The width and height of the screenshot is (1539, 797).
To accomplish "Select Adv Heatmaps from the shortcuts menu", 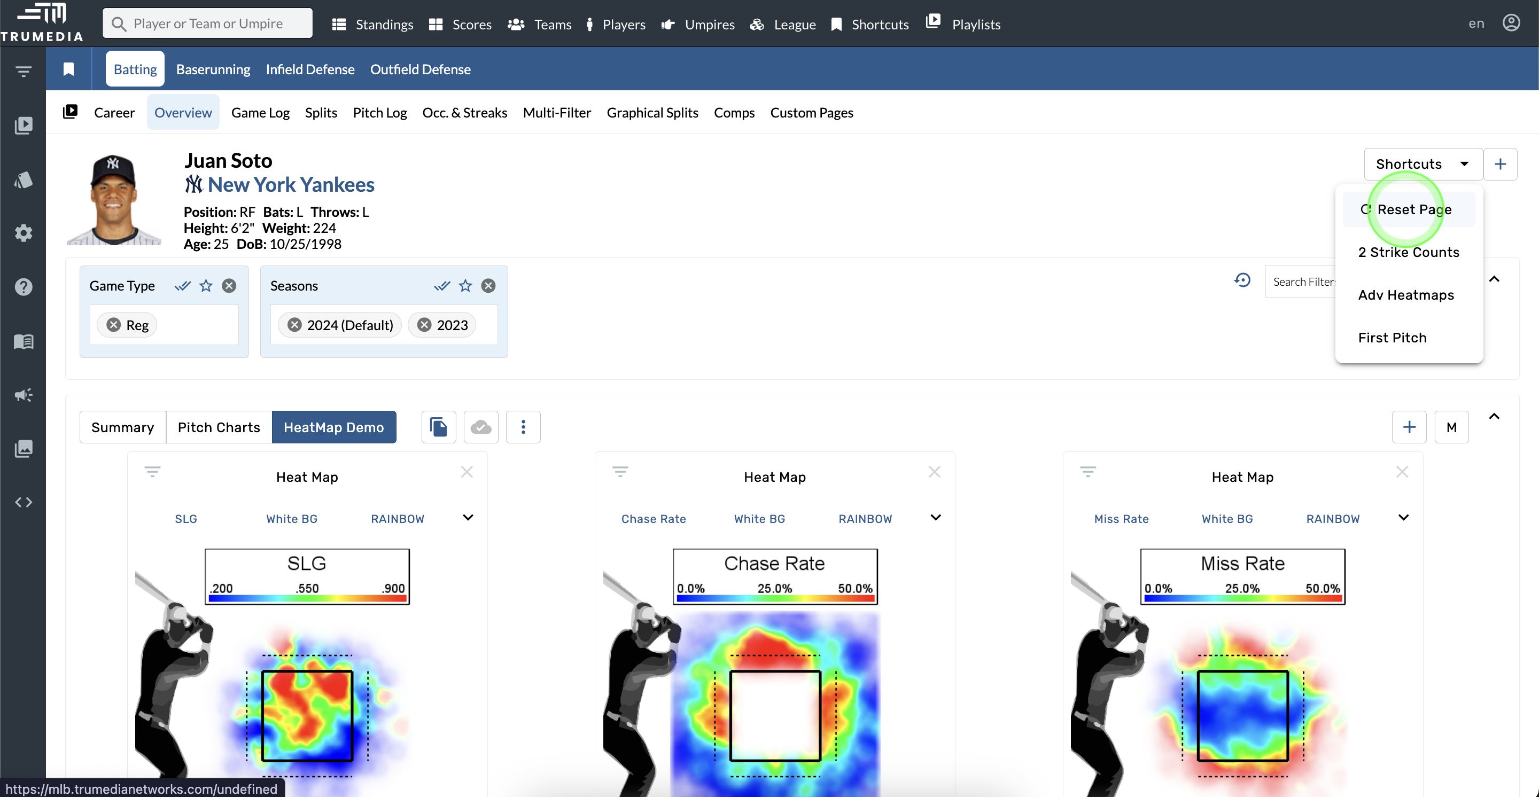I will point(1406,295).
